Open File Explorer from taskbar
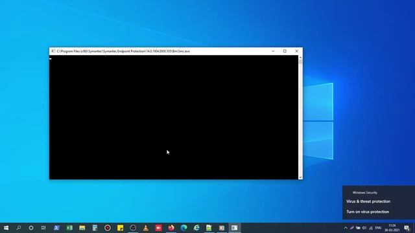Screen dimensions: 415x233 click(82, 228)
